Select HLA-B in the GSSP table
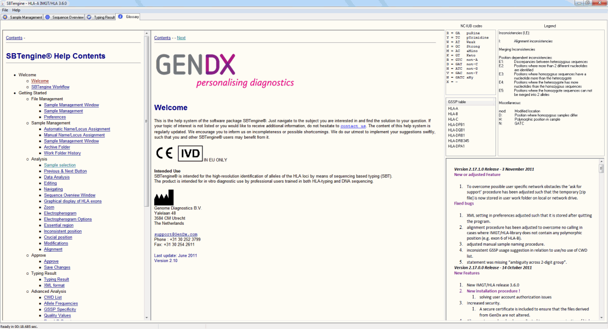This screenshot has height=329, width=608. (x=453, y=114)
